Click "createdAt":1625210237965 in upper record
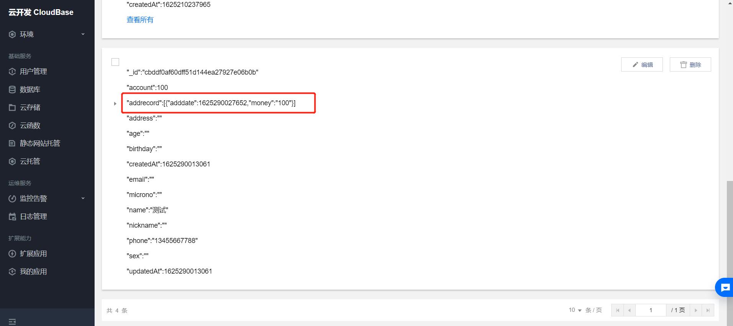This screenshot has width=733, height=326. tap(169, 5)
